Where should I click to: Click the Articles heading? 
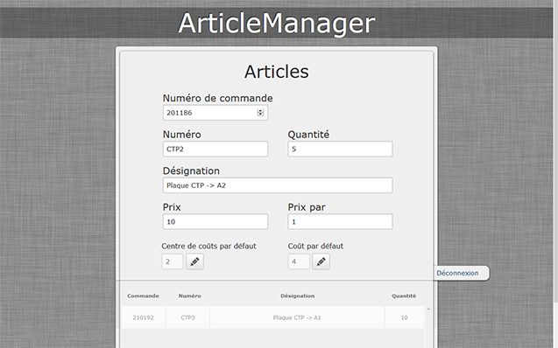(277, 72)
